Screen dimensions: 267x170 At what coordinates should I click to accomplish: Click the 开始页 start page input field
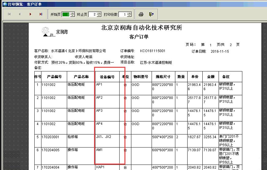click(66, 14)
